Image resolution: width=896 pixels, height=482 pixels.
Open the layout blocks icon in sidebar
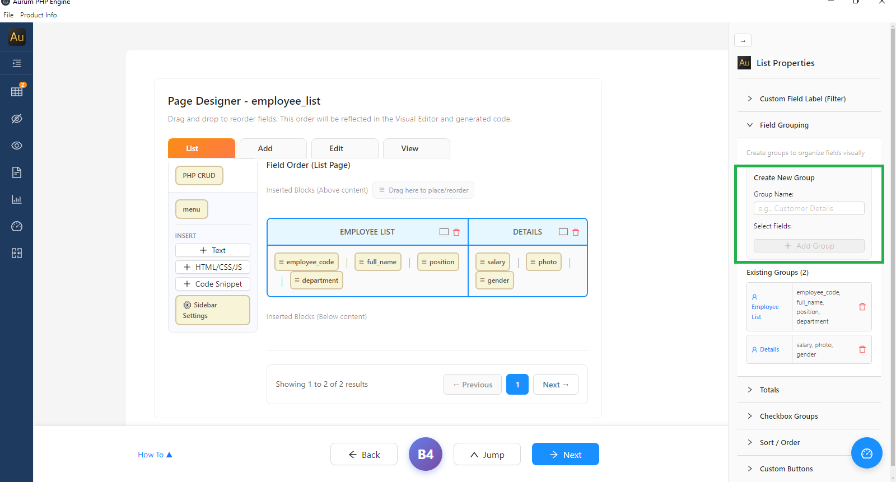click(17, 253)
